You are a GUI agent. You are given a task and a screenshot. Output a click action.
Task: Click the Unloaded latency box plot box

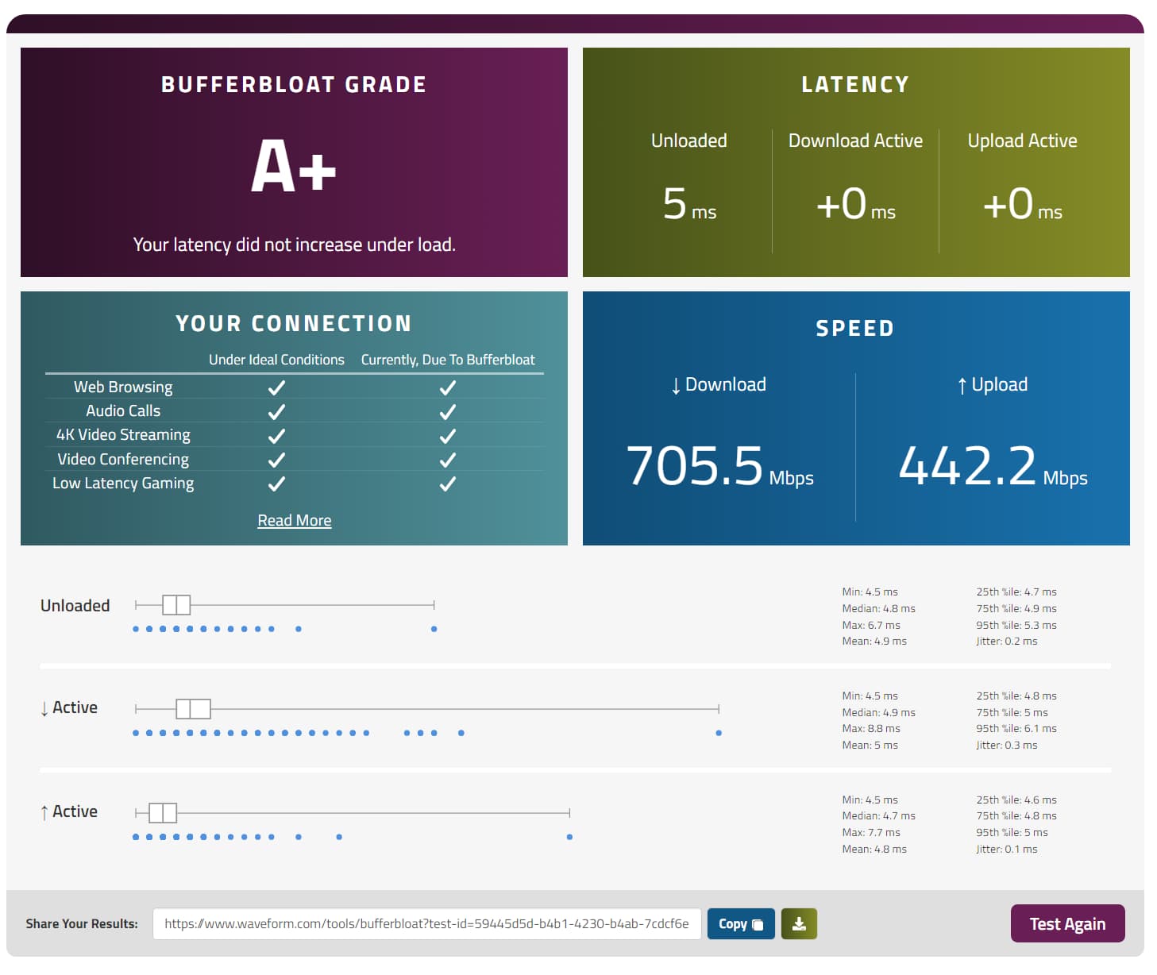pyautogui.click(x=176, y=605)
